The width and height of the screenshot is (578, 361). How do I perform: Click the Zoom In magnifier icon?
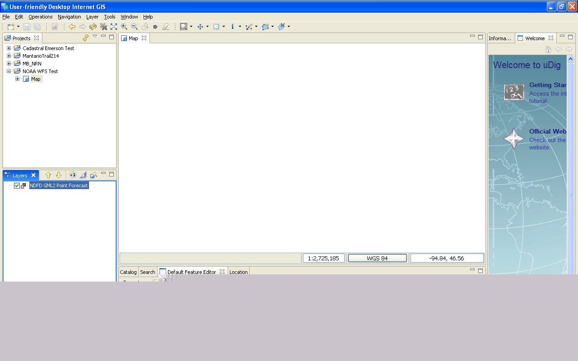click(124, 27)
